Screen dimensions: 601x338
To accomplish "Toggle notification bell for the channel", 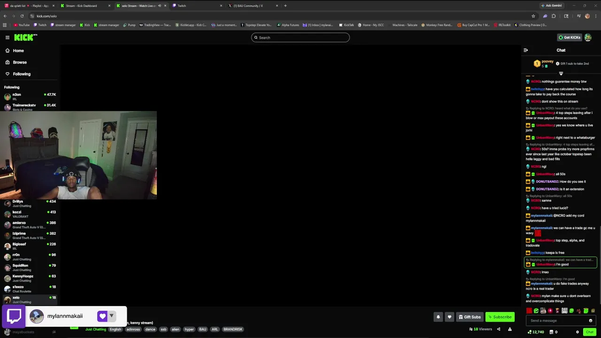I will [x=438, y=317].
